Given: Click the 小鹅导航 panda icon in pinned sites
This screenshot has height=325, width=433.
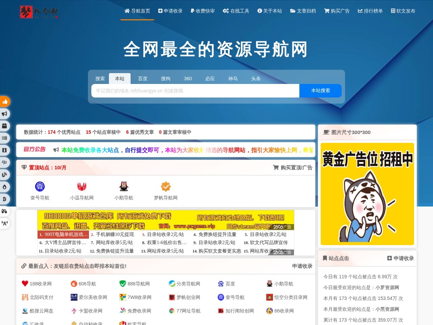Looking at the screenshot, I should [123, 186].
